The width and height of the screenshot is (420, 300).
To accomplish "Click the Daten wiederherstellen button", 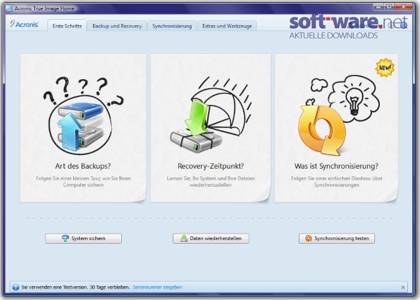I will tap(211, 238).
